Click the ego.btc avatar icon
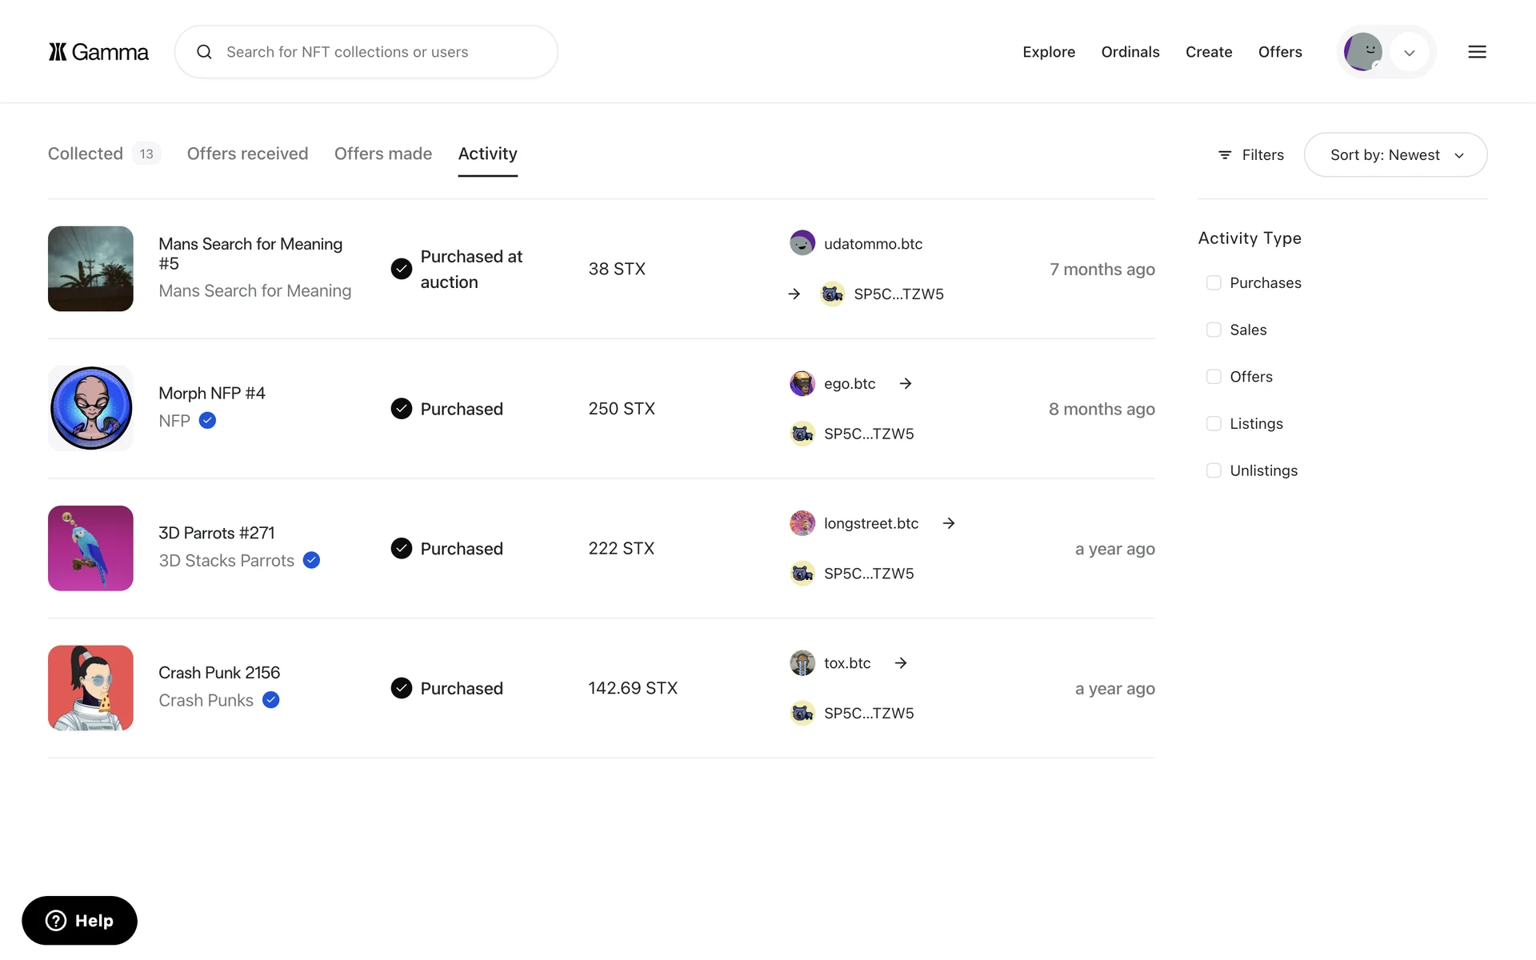 point(802,383)
